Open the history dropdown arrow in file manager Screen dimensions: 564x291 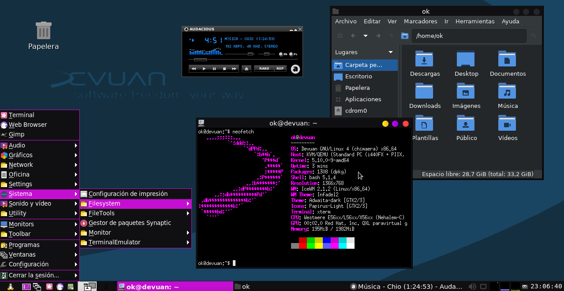pyautogui.click(x=366, y=36)
